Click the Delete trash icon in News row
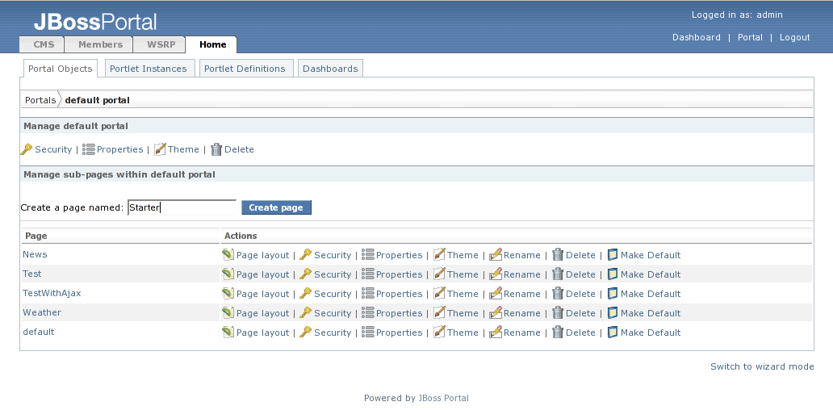This screenshot has width=833, height=410. [557, 255]
